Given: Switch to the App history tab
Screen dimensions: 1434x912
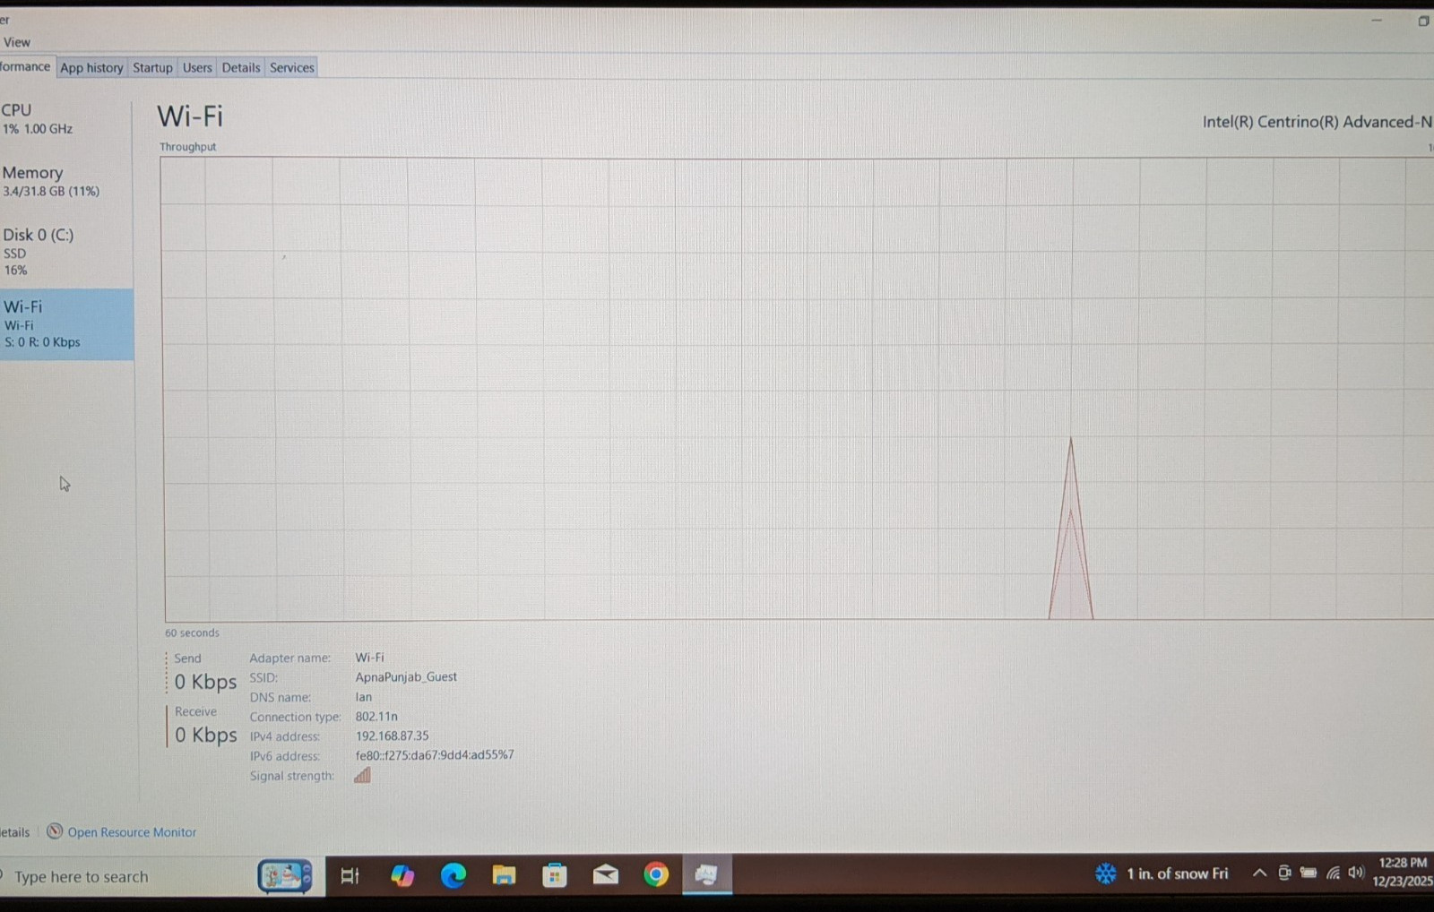Looking at the screenshot, I should point(91,67).
